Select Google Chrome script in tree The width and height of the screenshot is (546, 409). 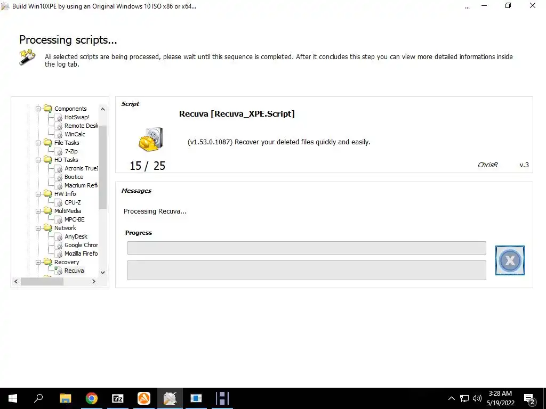coord(81,245)
